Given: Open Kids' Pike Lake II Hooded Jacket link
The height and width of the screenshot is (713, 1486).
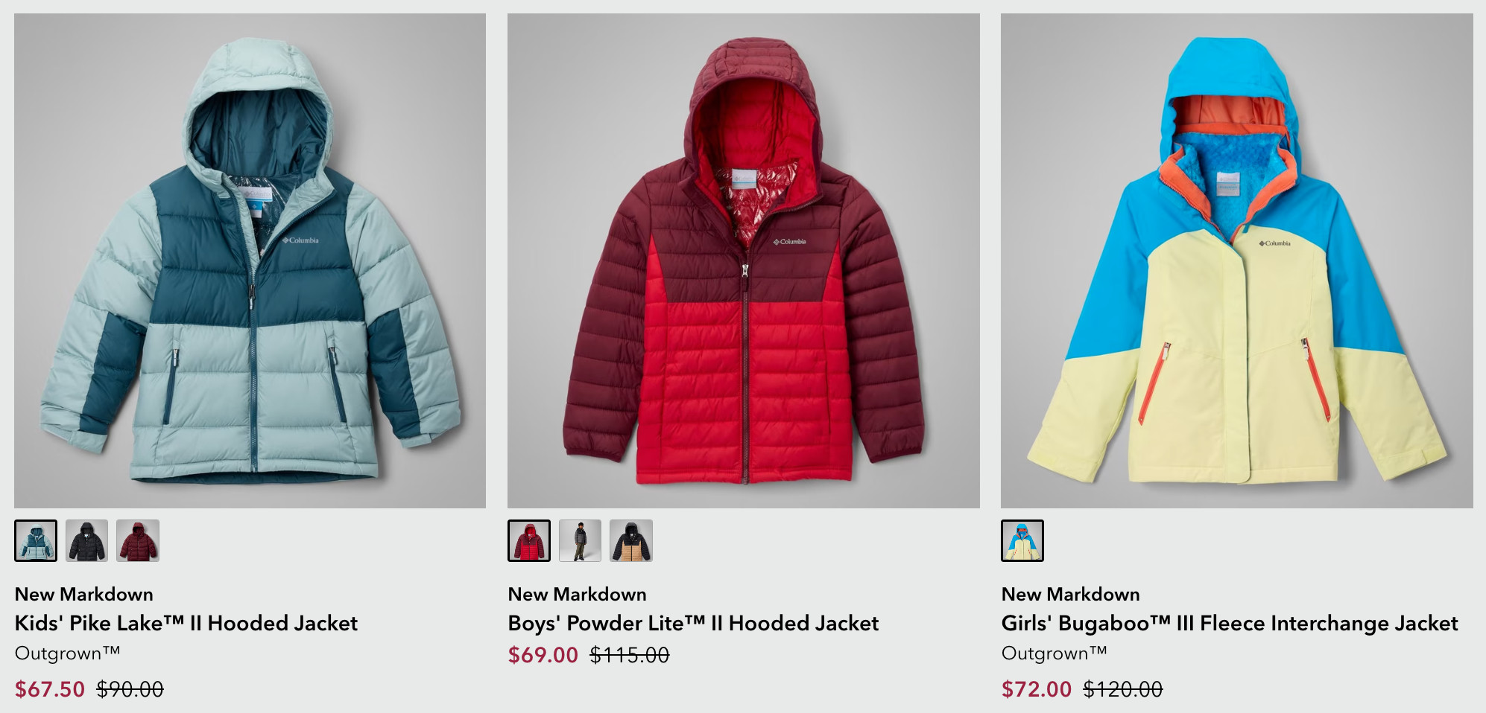Looking at the screenshot, I should pos(186,623).
